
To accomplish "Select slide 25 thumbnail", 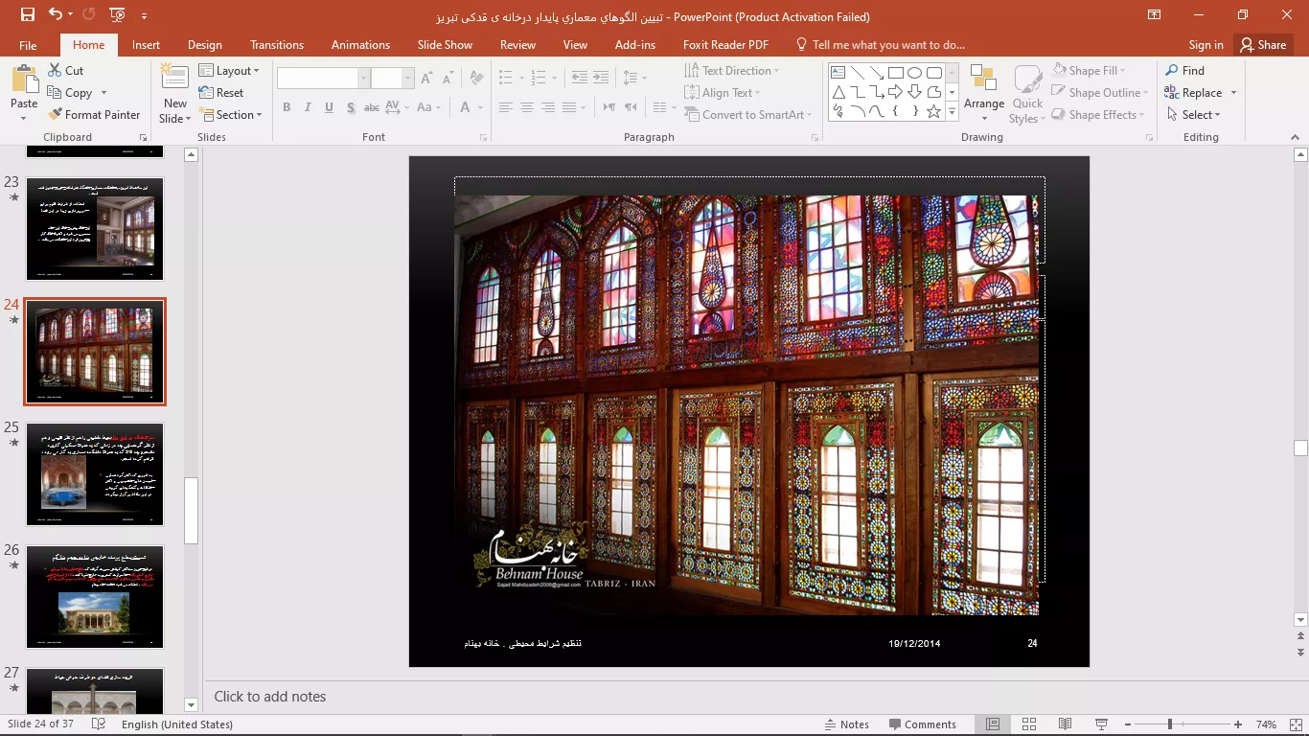I will (x=95, y=473).
